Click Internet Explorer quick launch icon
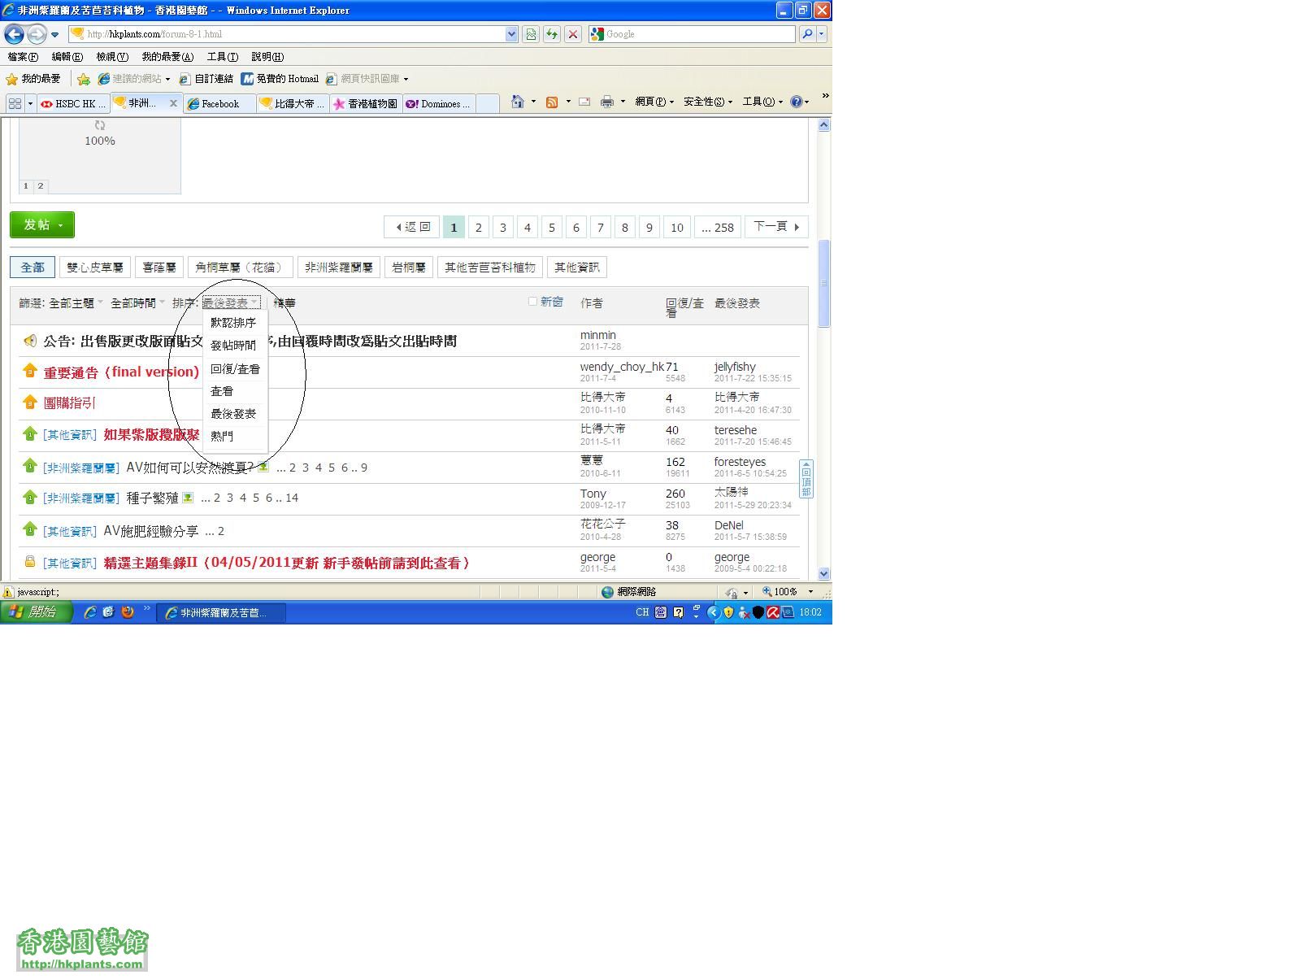1303x979 pixels. (x=90, y=612)
